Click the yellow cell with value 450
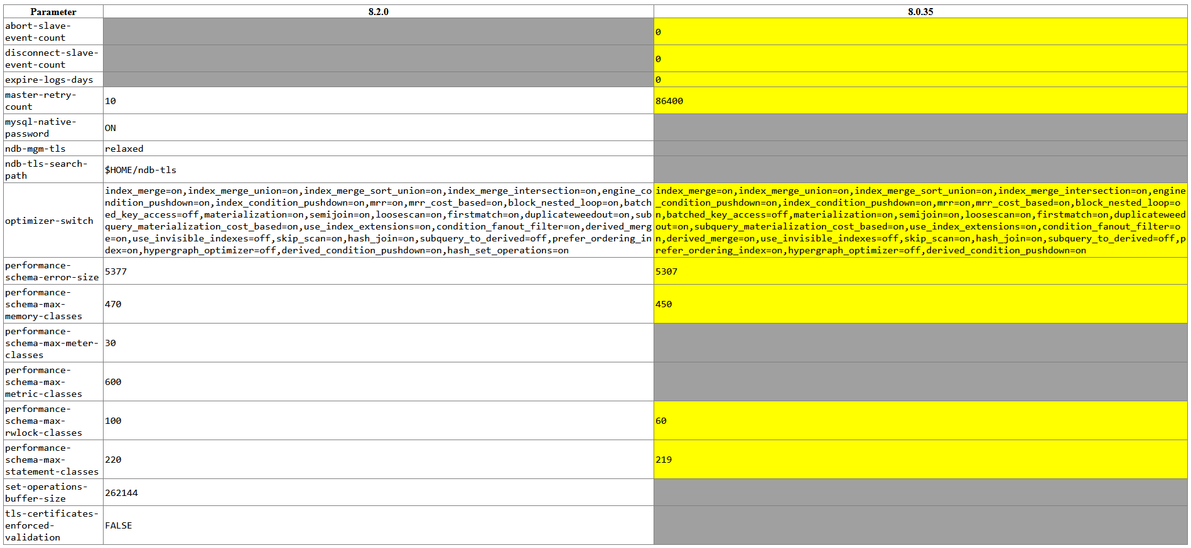 click(x=920, y=304)
